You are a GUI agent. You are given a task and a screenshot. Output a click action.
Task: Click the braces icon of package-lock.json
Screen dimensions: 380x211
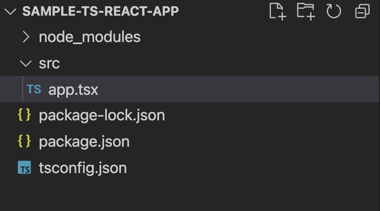coord(24,115)
